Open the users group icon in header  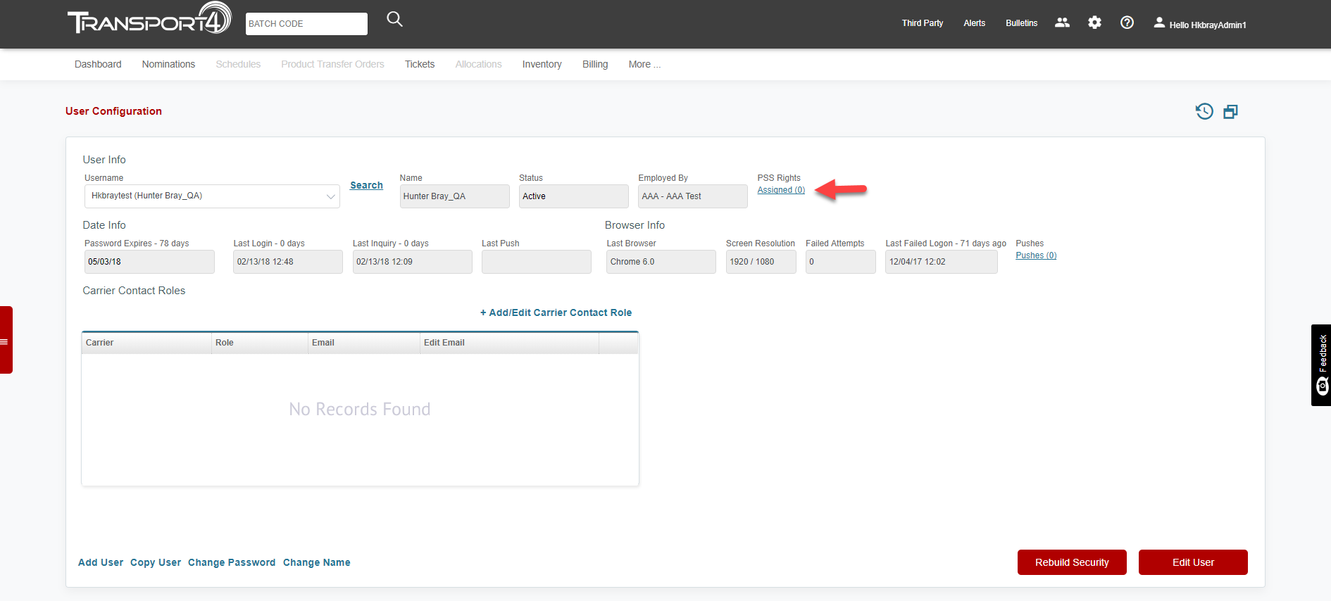1062,23
